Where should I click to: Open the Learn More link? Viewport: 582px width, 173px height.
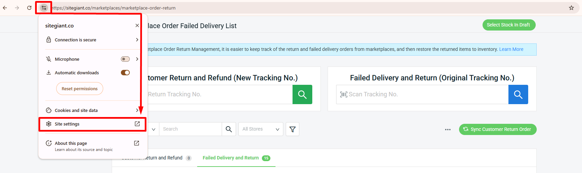(x=511, y=49)
